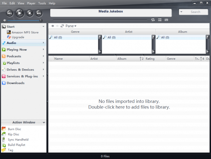
Task: Expand the Services & Plug-ins arrow
Action: tap(43, 76)
